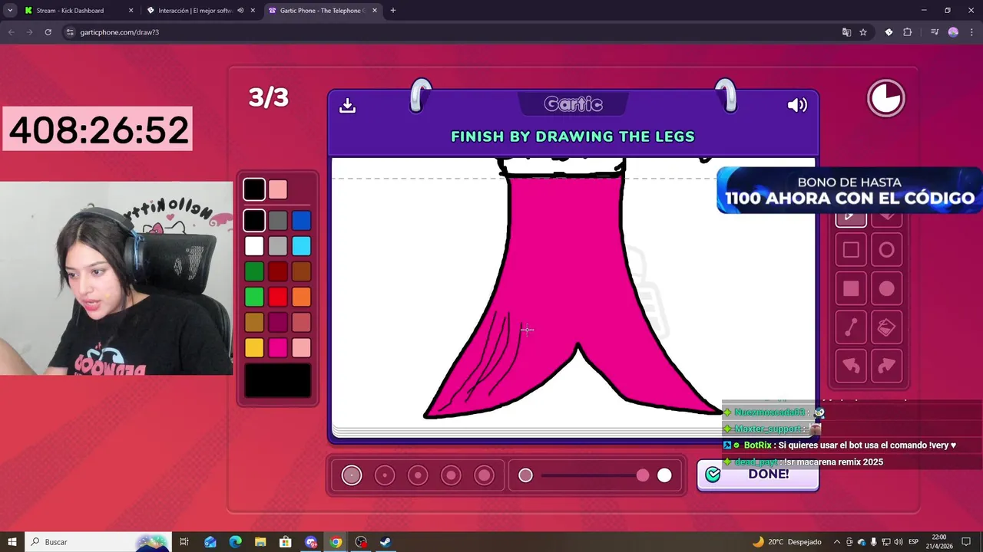The width and height of the screenshot is (983, 552).
Task: Open the media controls icon
Action: click(x=935, y=32)
